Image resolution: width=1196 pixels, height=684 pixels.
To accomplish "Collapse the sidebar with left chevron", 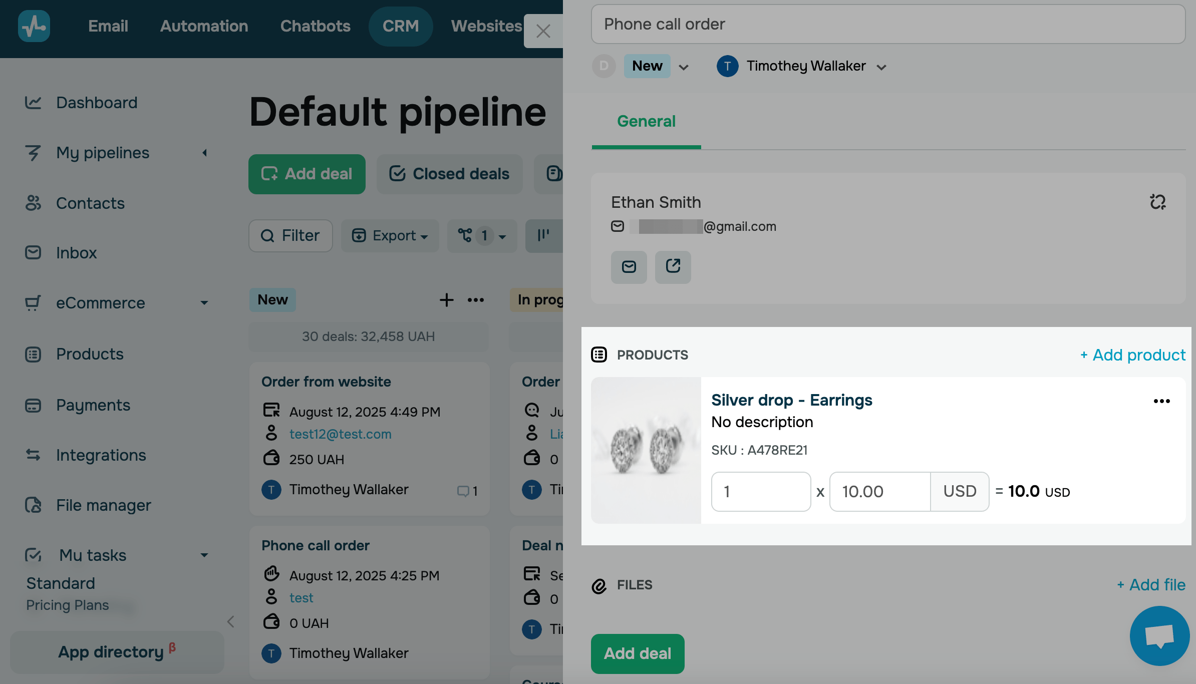I will tap(230, 622).
